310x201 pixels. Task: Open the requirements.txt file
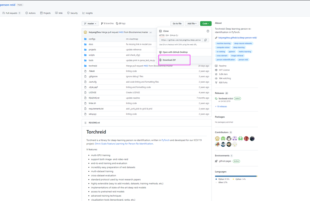[x=96, y=108]
